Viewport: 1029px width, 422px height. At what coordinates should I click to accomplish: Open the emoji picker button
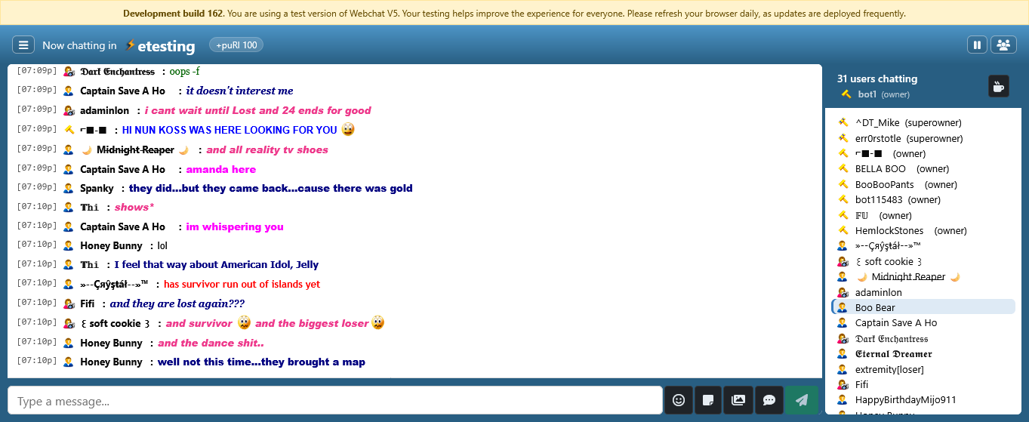pyautogui.click(x=678, y=400)
